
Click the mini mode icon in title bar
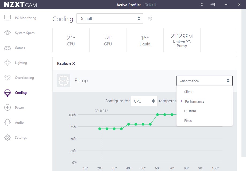pos(213,5)
